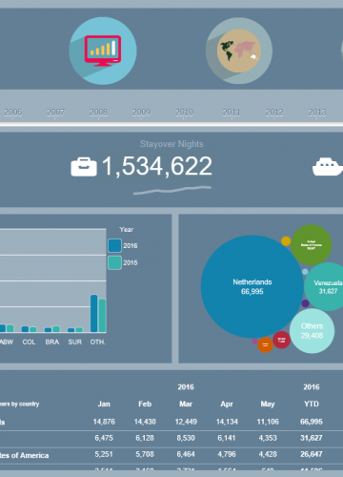Select the small pink bubble
This screenshot has height=477, width=343.
click(255, 342)
